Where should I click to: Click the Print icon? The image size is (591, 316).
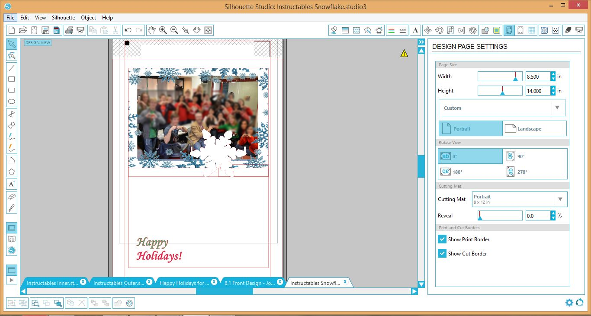coord(69,30)
